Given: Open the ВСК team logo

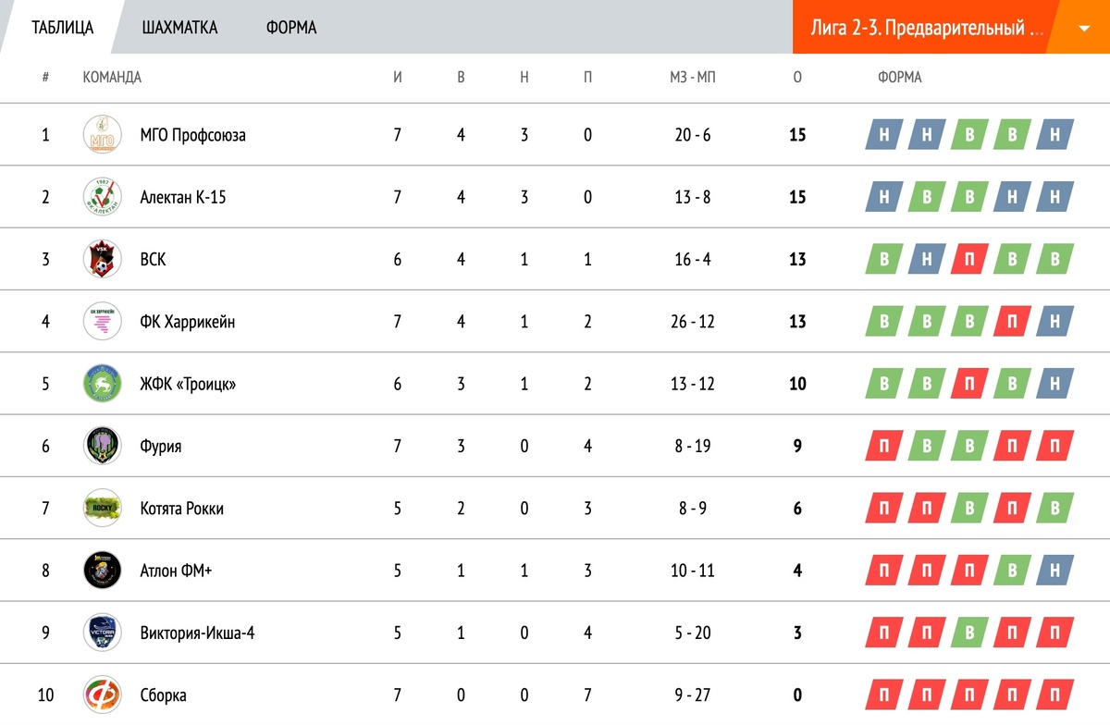Looking at the screenshot, I should 102,259.
